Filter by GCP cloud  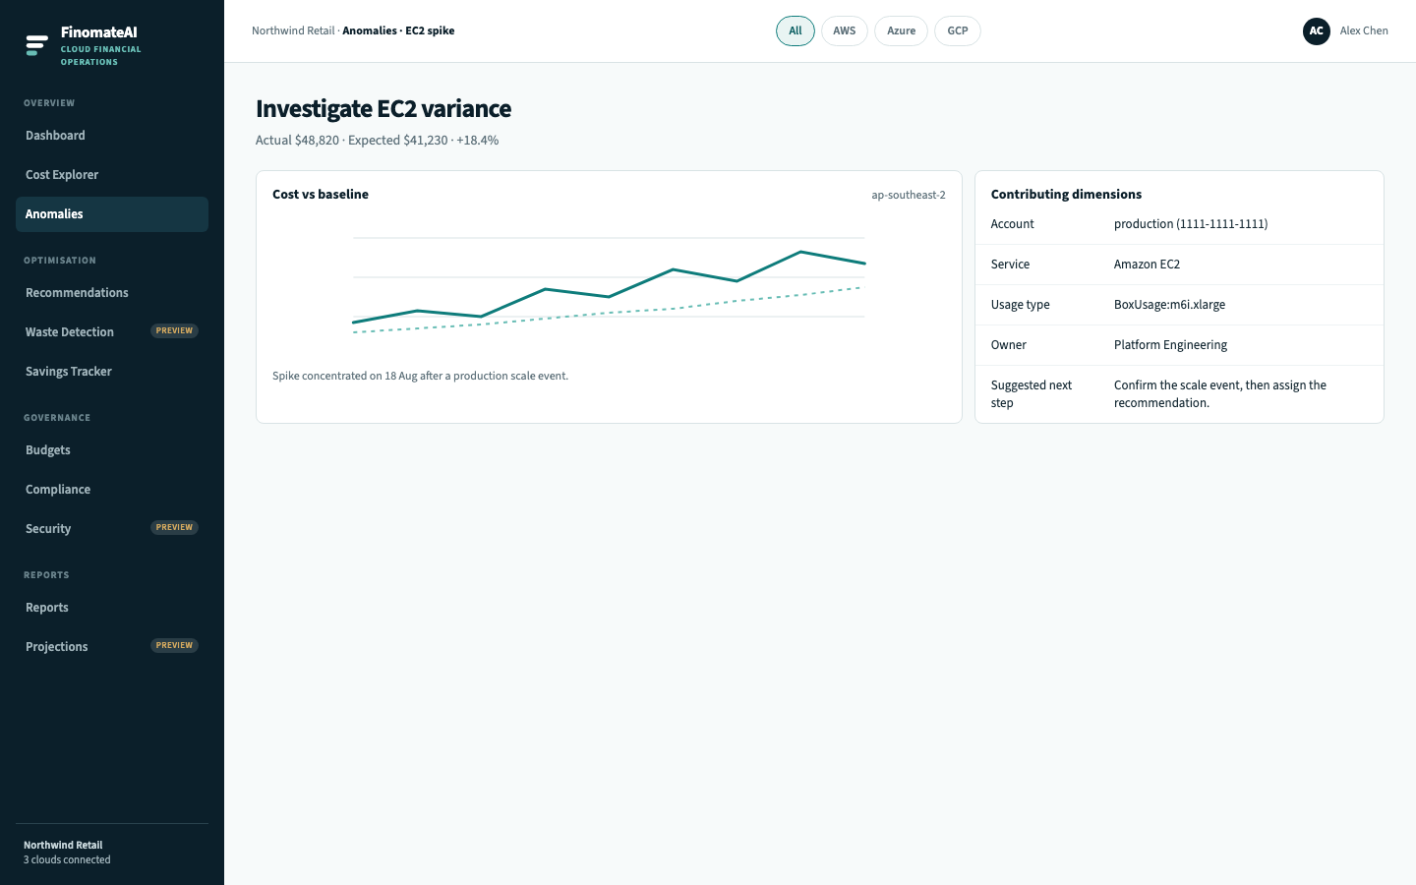(958, 31)
